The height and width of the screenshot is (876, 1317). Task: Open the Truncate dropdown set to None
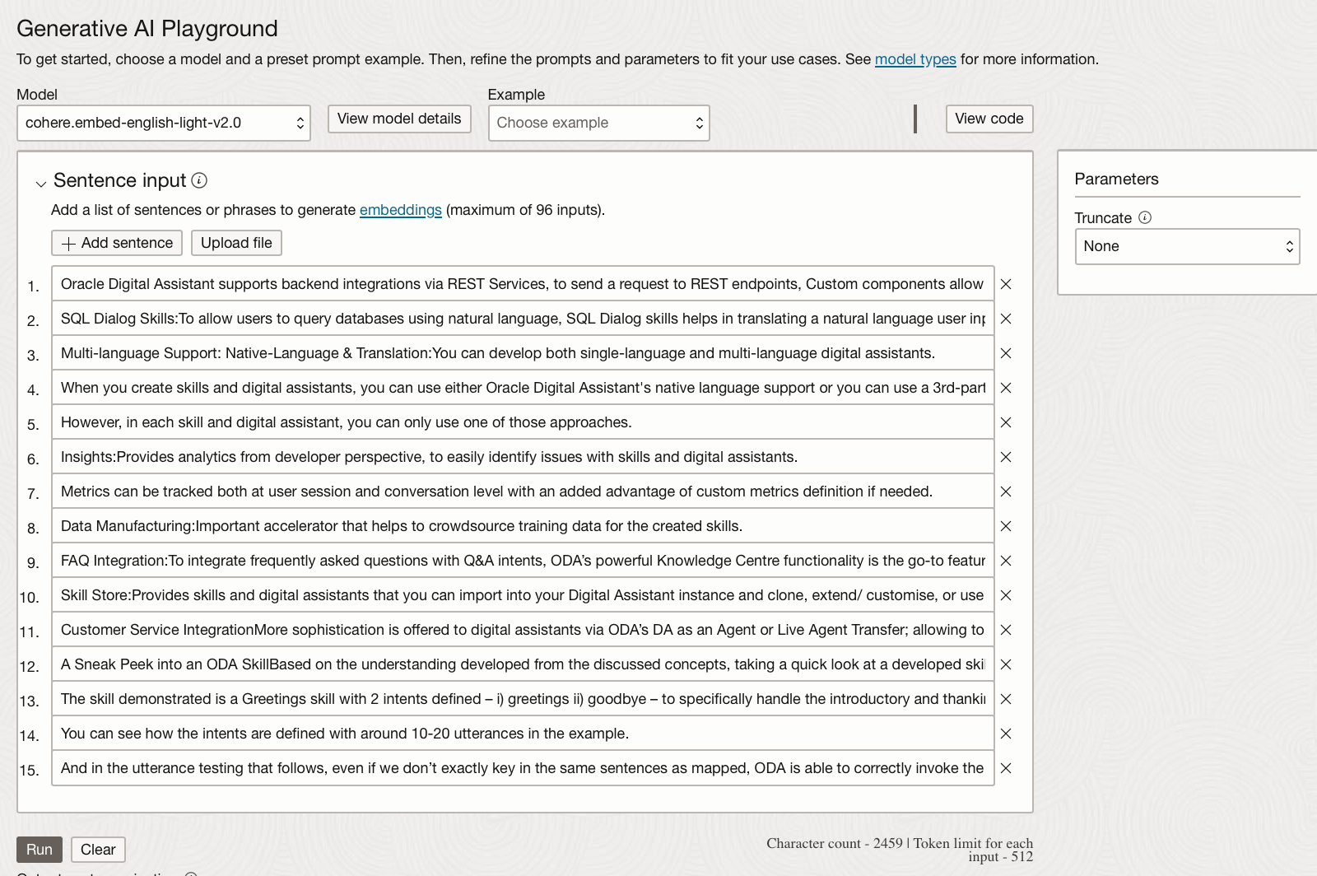coord(1186,246)
